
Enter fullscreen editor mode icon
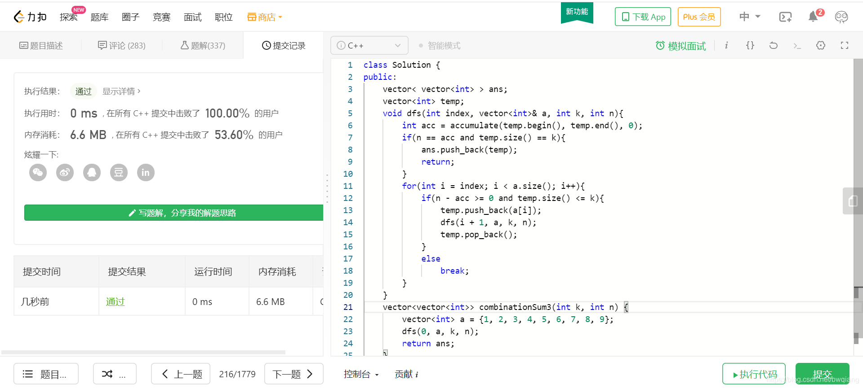[x=845, y=45]
